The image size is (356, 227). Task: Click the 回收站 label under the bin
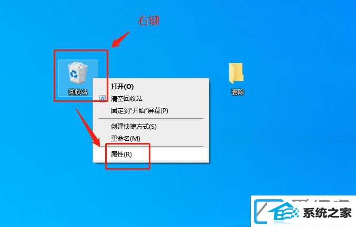[78, 91]
